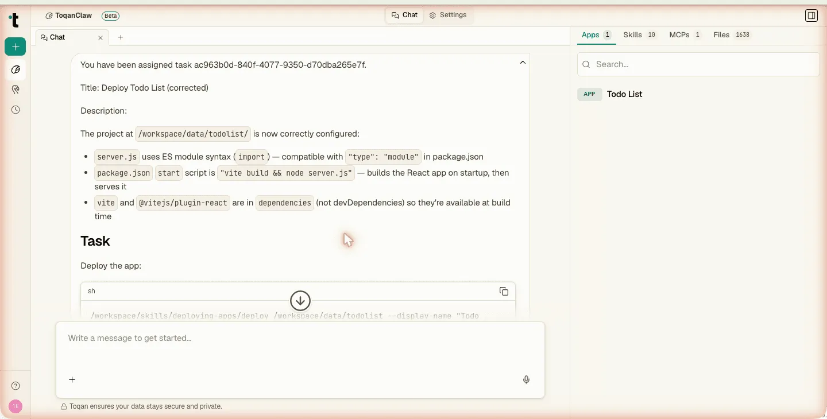Copy the sh code block

504,292
